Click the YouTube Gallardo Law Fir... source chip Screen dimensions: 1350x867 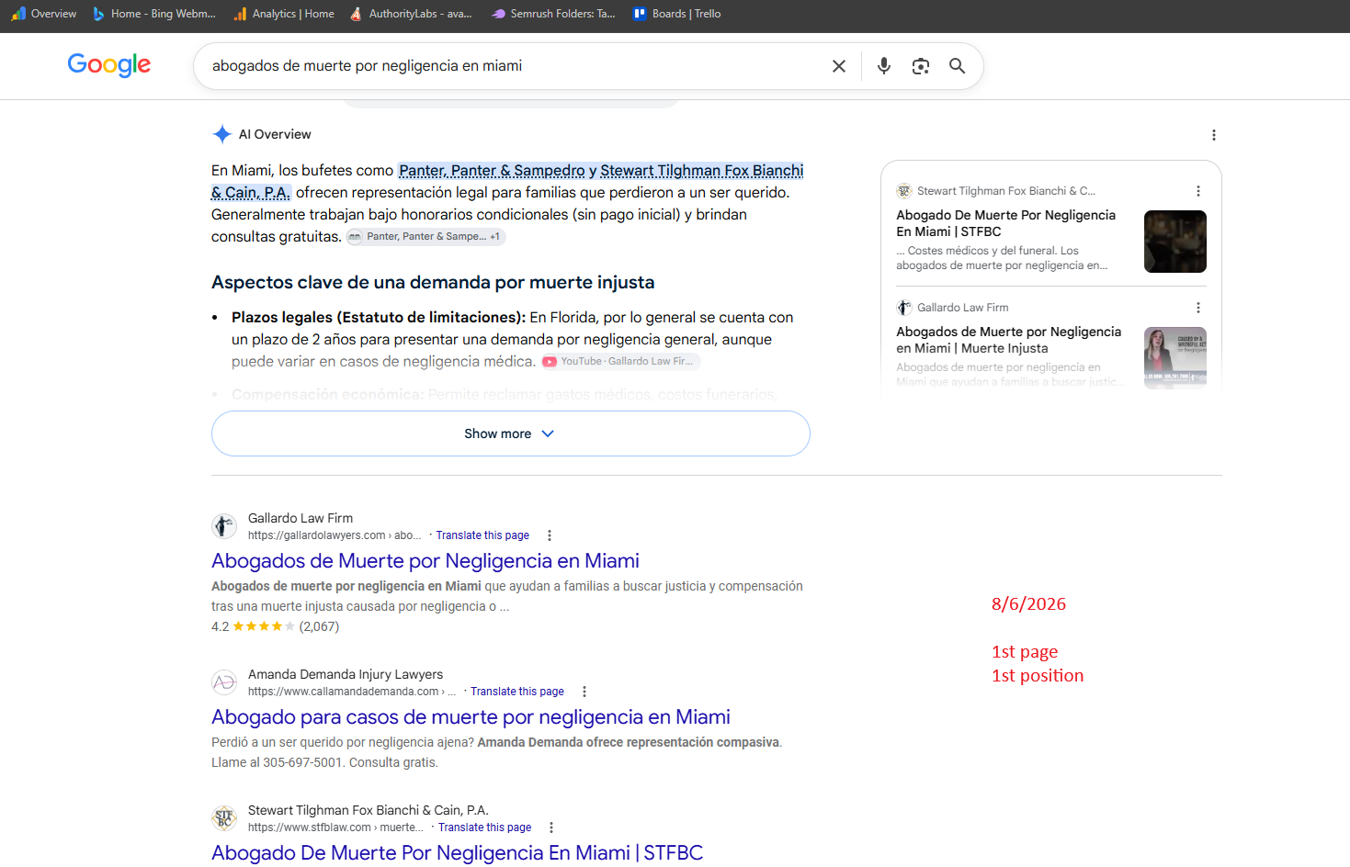pos(621,362)
